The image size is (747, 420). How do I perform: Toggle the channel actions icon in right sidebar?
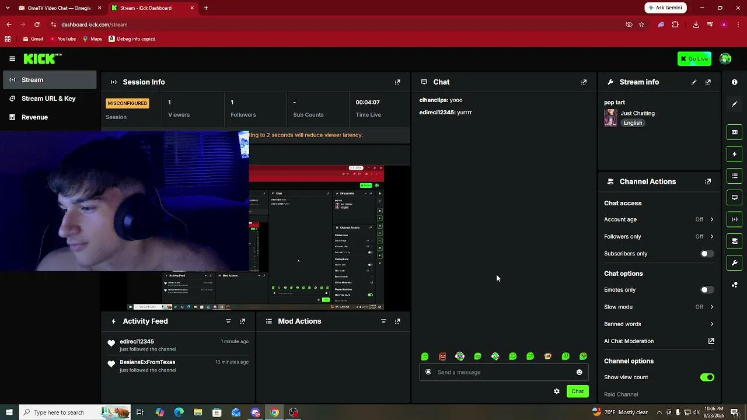tap(734, 241)
